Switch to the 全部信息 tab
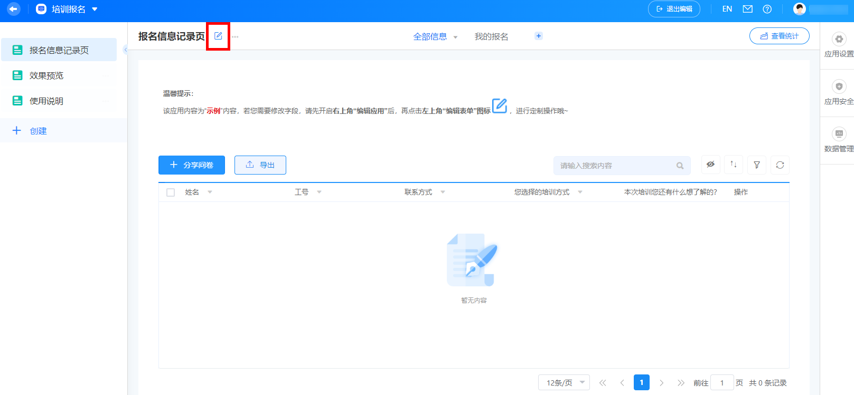Screen dimensions: 854x395 pyautogui.click(x=430, y=36)
